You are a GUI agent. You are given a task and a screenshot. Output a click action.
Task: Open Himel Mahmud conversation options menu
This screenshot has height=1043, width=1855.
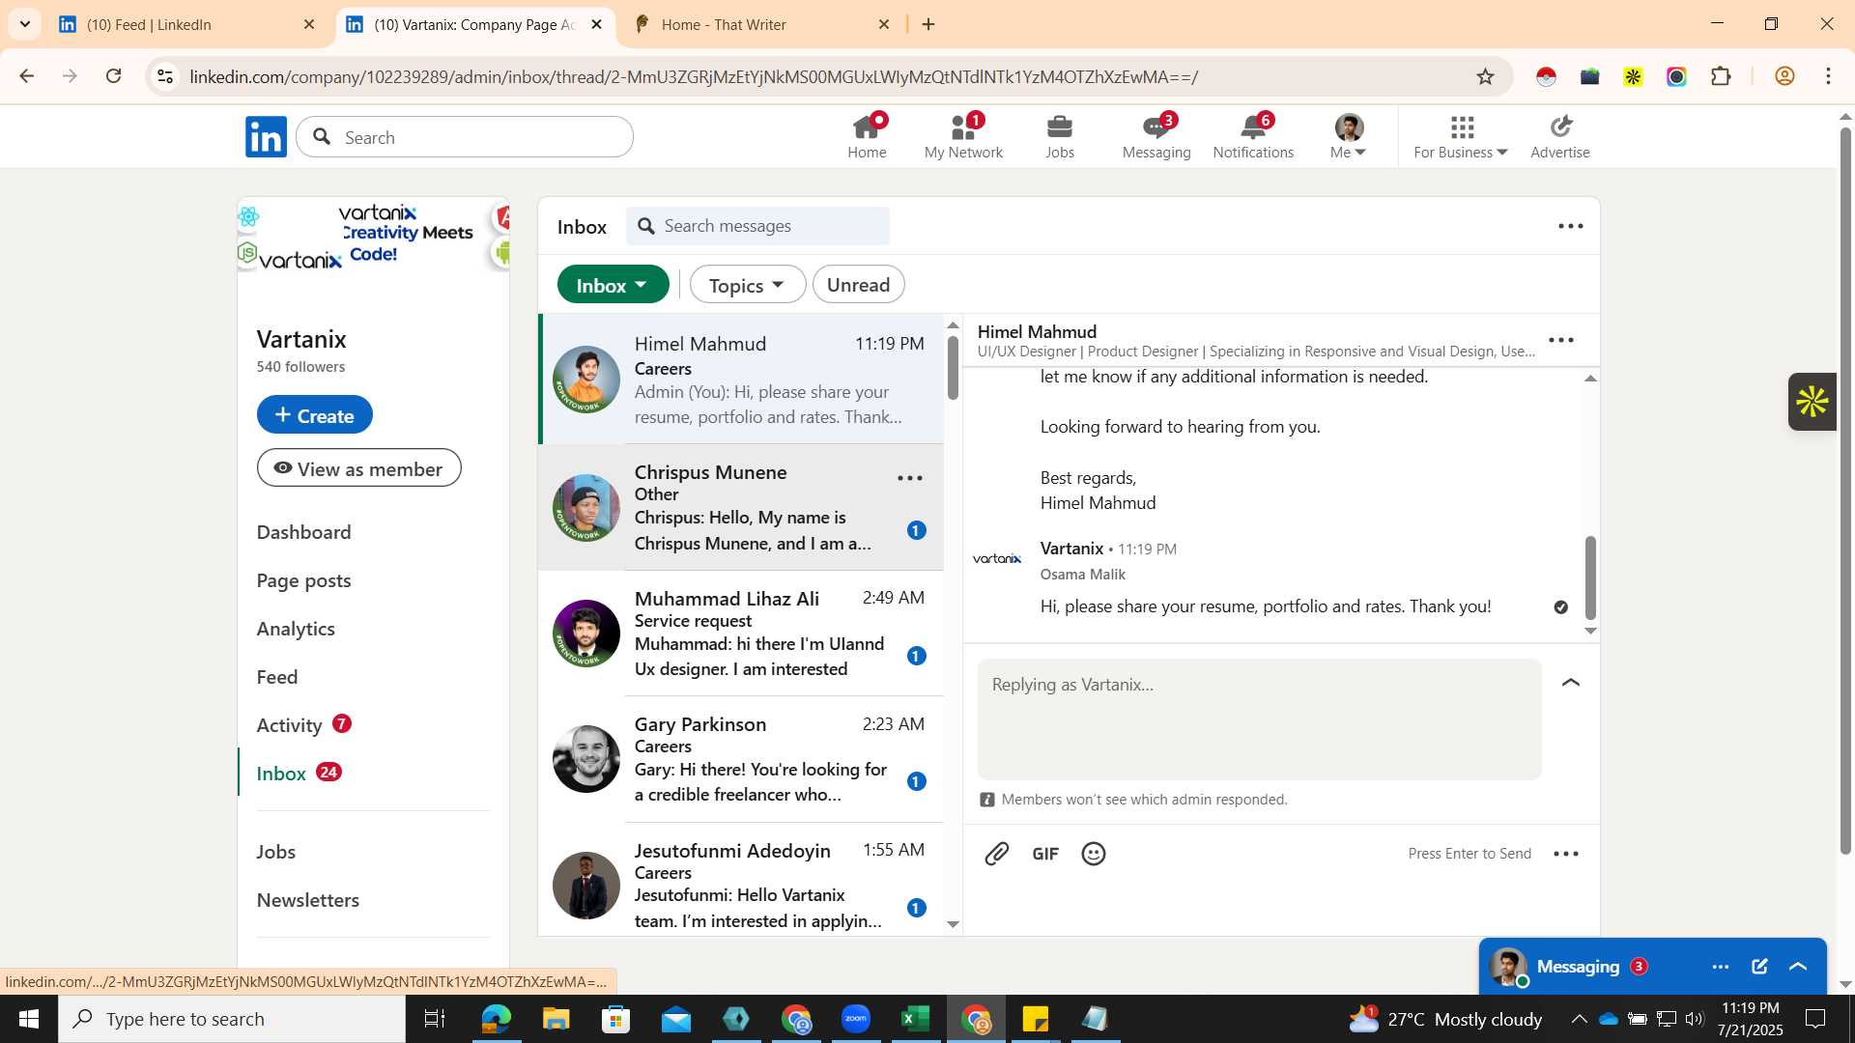point(1561,340)
